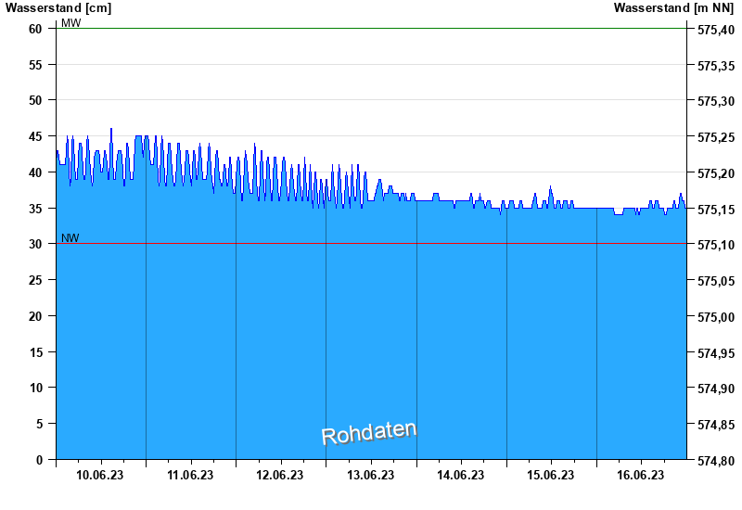Select the 12.06.23 date label
Screen dimensions: 742x510
click(280, 475)
